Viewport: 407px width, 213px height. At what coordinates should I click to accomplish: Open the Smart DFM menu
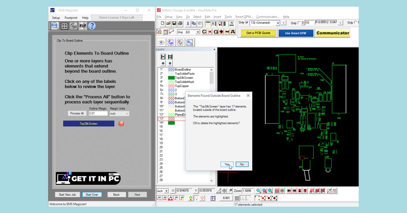point(244,17)
